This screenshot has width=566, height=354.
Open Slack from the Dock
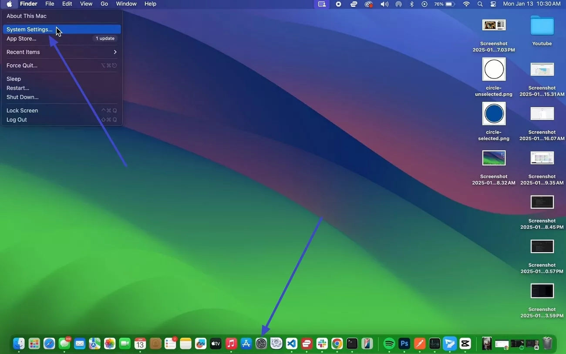click(322, 344)
